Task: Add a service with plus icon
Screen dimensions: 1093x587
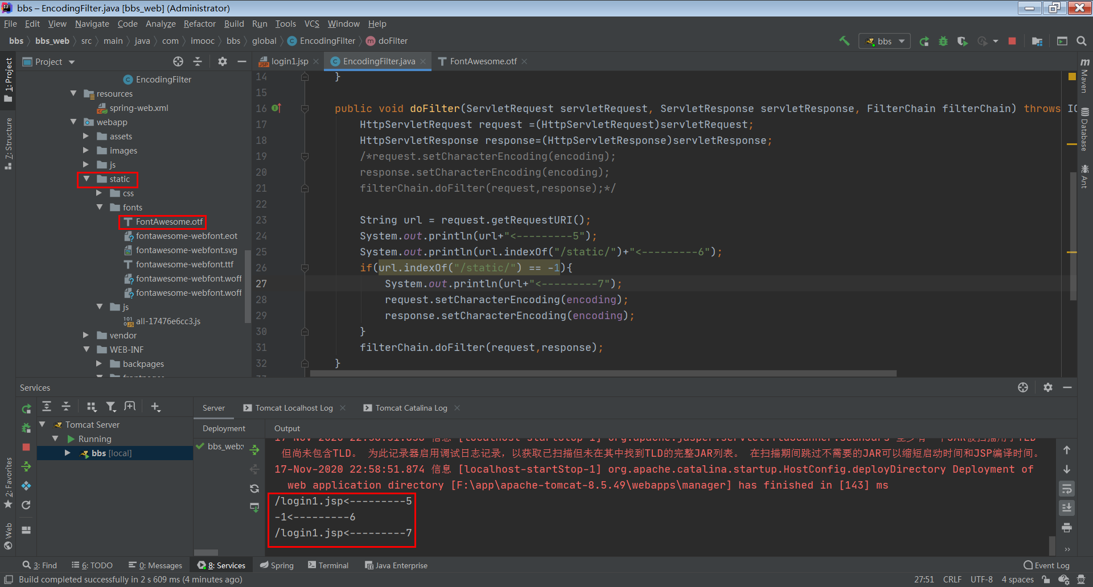Action: pos(155,406)
